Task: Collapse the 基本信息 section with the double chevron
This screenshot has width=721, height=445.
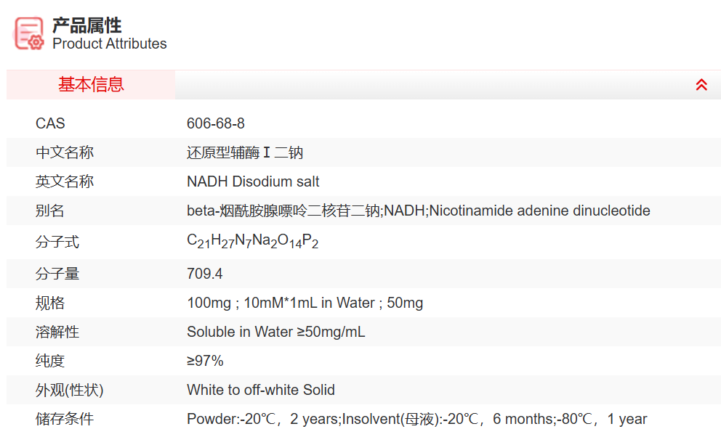Action: [x=701, y=85]
